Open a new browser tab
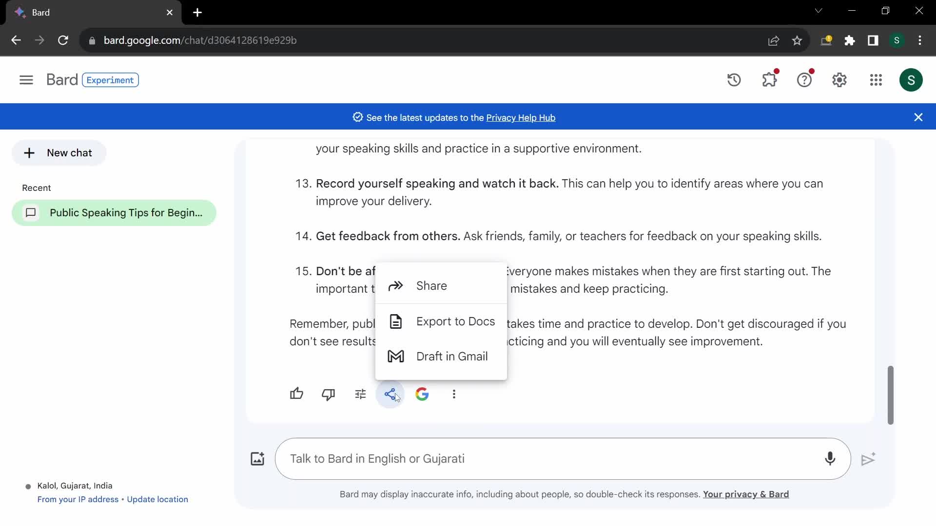This screenshot has width=936, height=526. 197,13
